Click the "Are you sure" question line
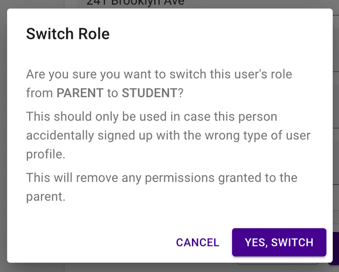Image resolution: width=339 pixels, height=272 pixels. click(x=159, y=74)
